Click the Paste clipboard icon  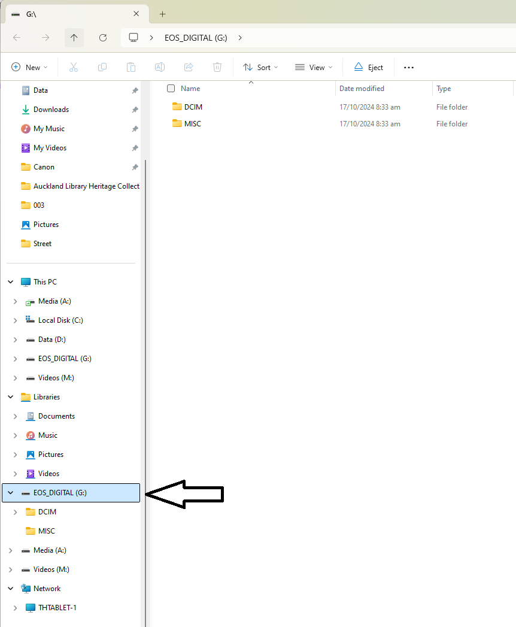(131, 67)
